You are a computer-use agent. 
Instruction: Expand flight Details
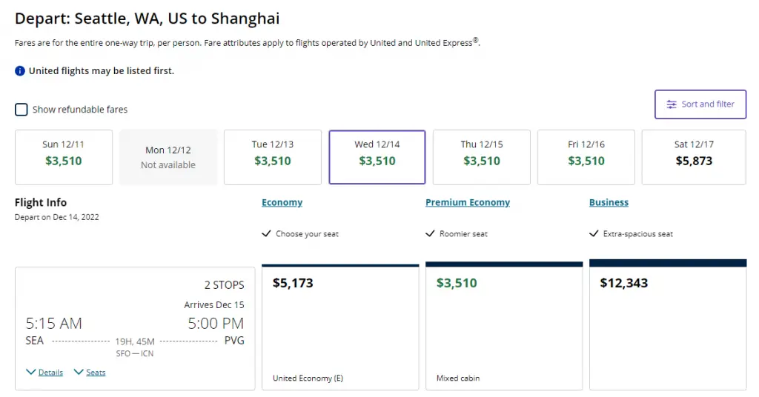tap(50, 373)
